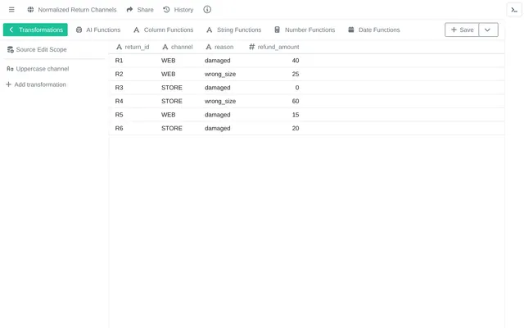Click the Share arrow icon
Image resolution: width=524 pixels, height=328 pixels.
(x=129, y=10)
